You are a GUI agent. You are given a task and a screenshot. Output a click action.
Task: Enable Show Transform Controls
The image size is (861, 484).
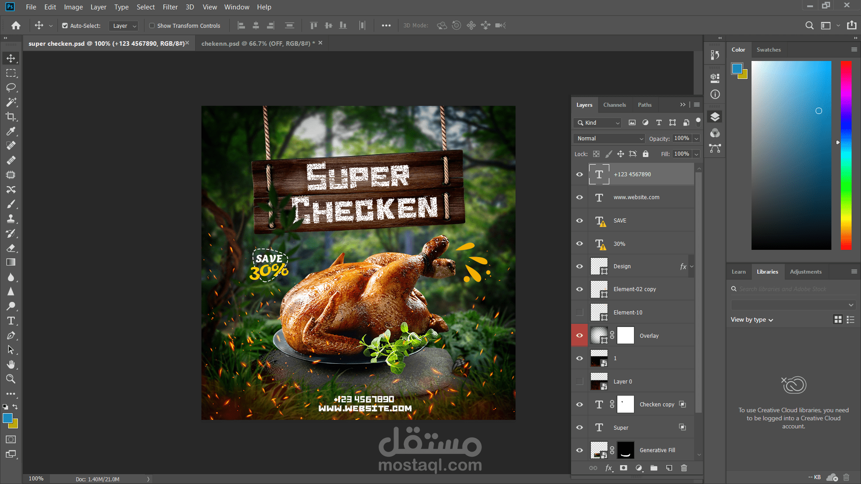pyautogui.click(x=152, y=26)
